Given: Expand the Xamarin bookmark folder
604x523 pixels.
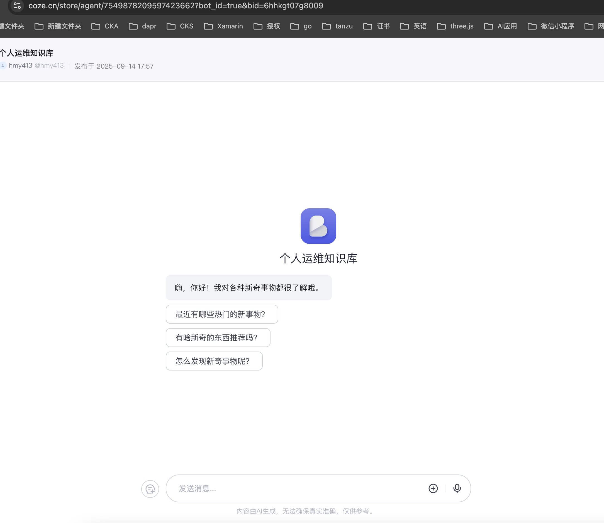Looking at the screenshot, I should (223, 26).
